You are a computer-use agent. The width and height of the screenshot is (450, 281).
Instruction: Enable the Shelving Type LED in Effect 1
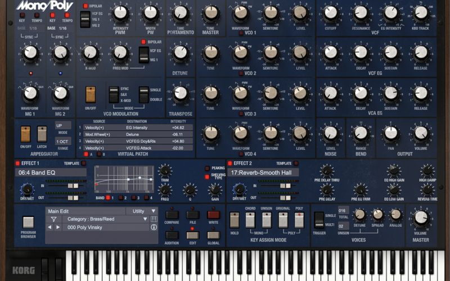pos(207,176)
